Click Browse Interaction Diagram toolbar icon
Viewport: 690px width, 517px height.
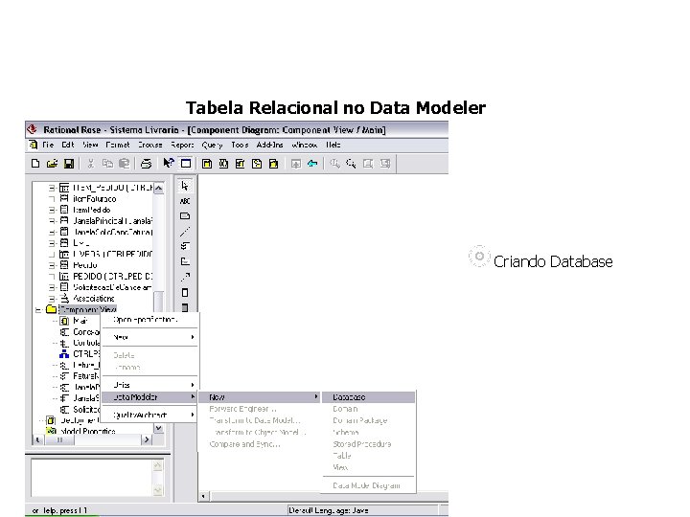click(x=223, y=164)
